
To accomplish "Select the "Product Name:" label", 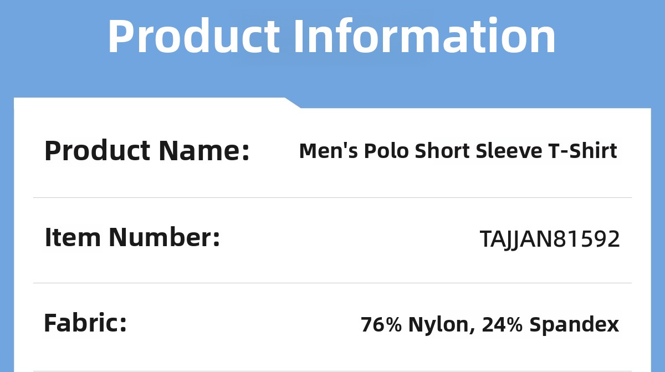I will (x=147, y=151).
